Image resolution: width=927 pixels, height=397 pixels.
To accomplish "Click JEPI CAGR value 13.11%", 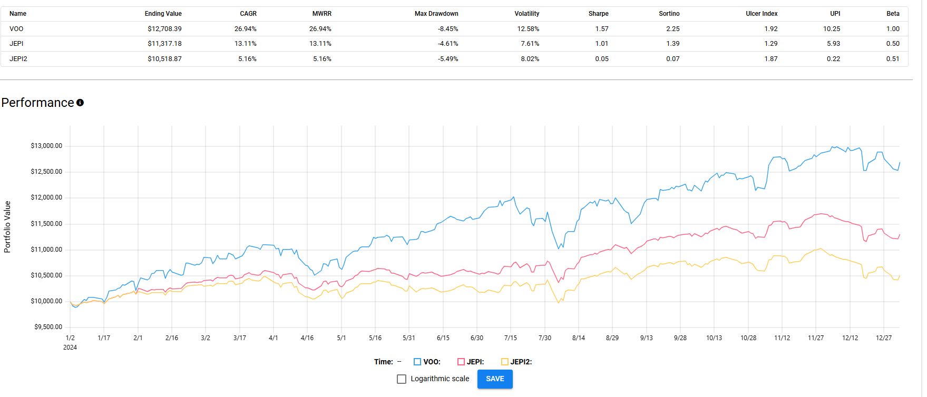I will [246, 44].
